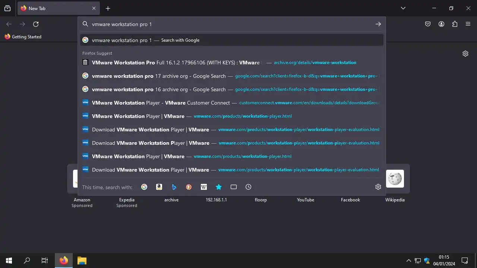Search with Wikipedia one-off icon
The image size is (477, 268).
(204, 187)
